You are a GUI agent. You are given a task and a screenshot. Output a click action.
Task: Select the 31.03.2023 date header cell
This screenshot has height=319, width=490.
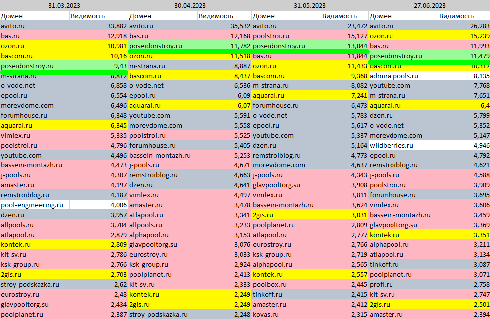(64, 5)
